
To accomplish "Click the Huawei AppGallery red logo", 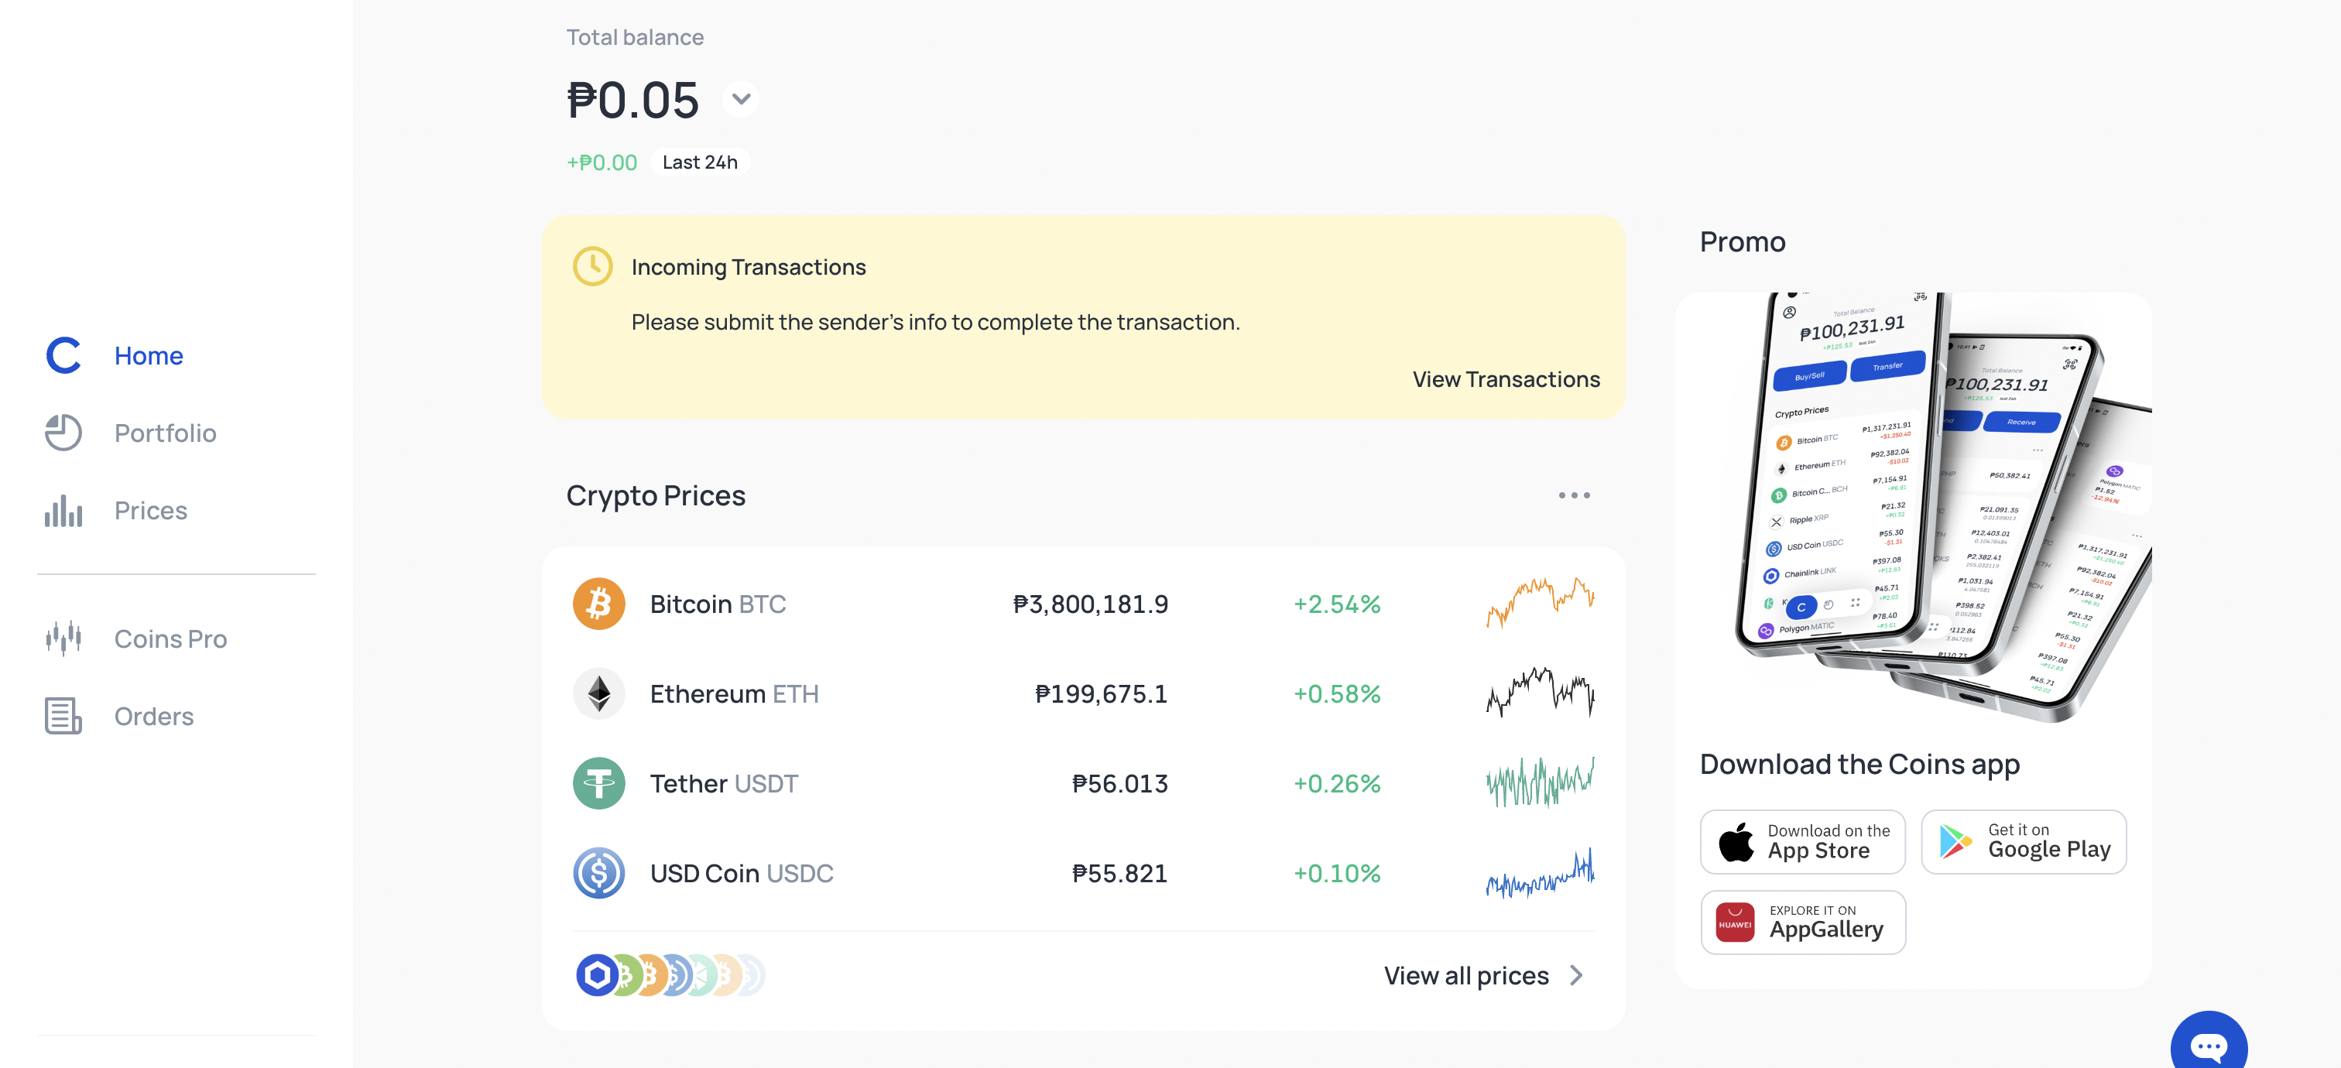I will tap(1735, 923).
